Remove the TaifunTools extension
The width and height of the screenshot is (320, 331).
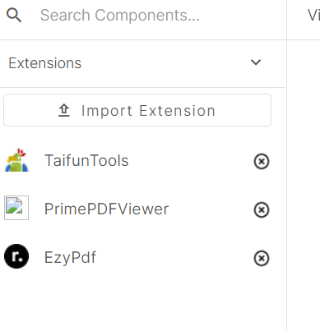(x=262, y=161)
